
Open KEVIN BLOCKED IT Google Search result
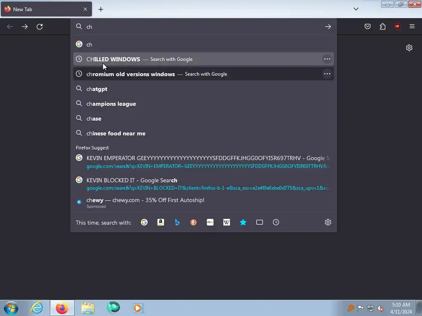(x=204, y=184)
